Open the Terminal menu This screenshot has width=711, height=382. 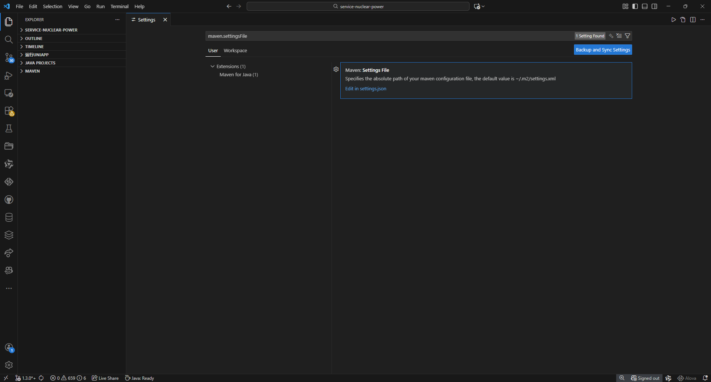coord(119,6)
